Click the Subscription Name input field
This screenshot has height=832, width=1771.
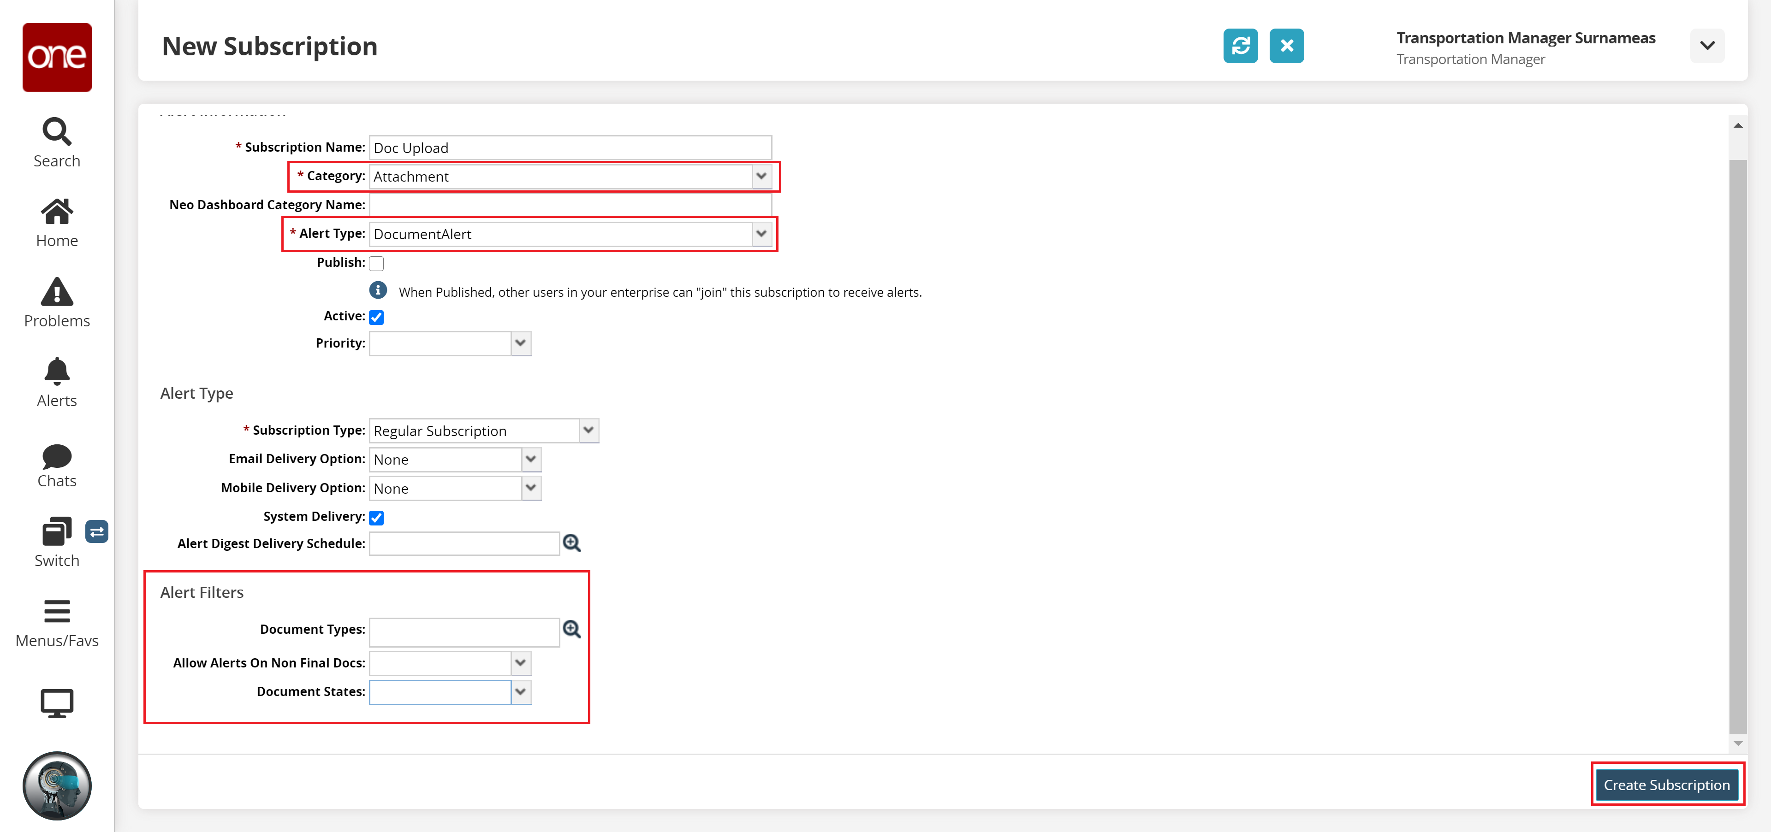coord(569,147)
